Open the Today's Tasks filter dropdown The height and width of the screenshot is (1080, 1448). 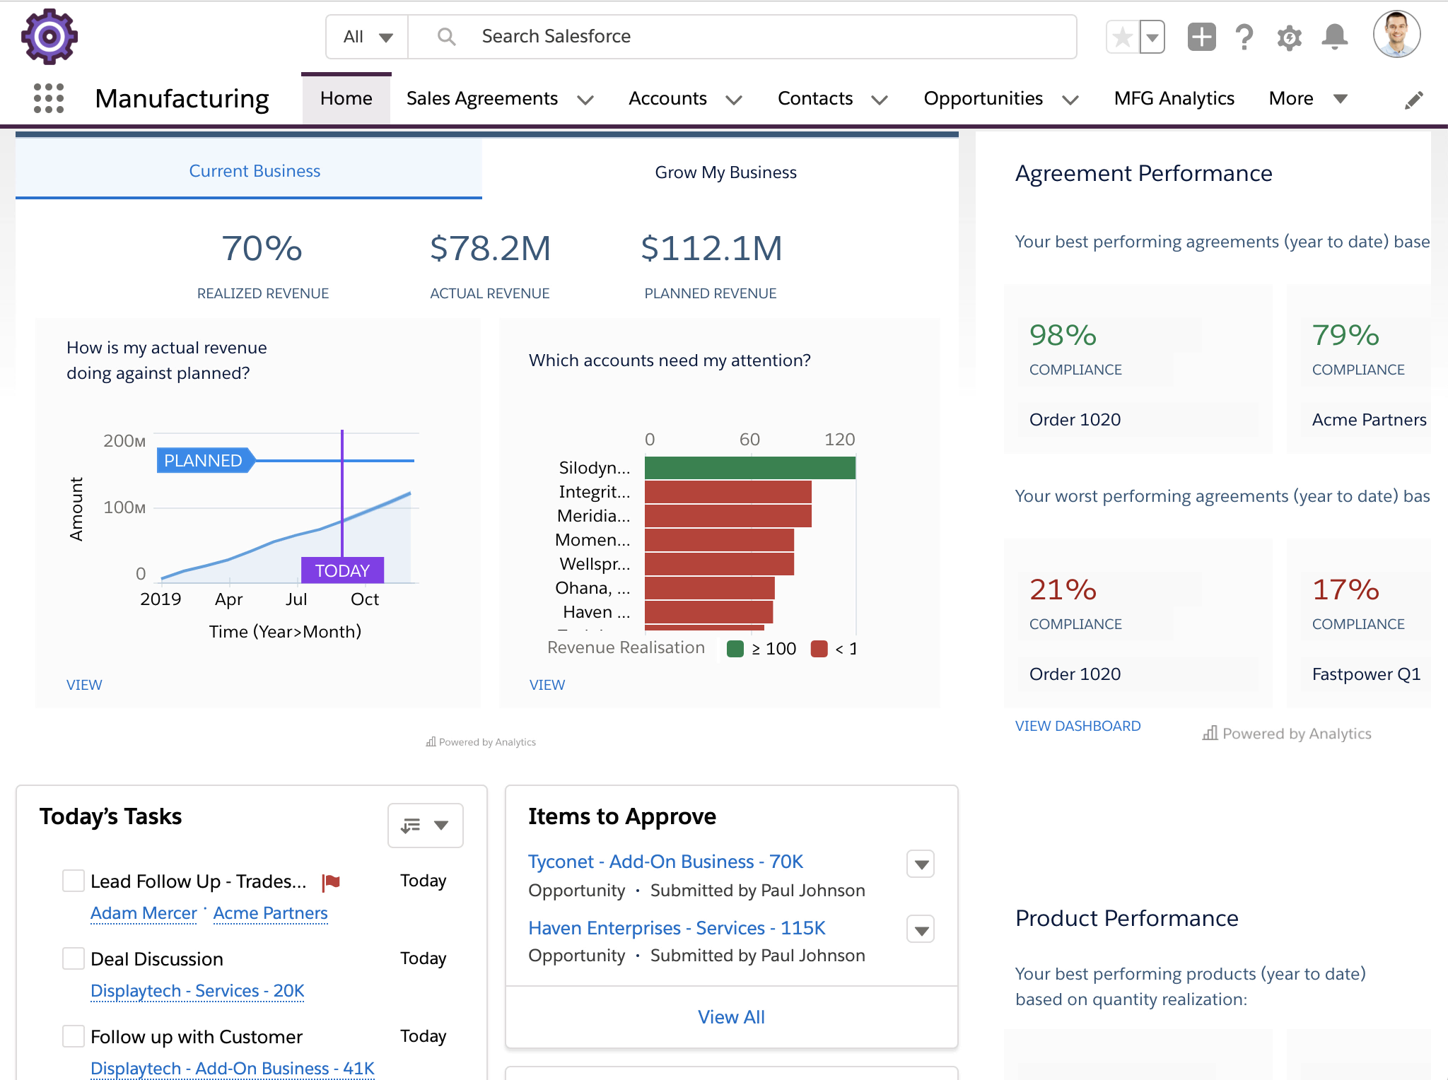click(x=426, y=825)
